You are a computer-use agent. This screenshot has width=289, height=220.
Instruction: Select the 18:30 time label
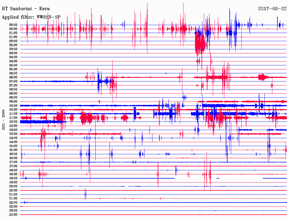click(13, 174)
